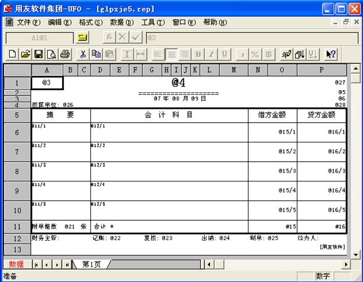Open the 格式(S) menu
The image size is (363, 282).
tap(90, 22)
